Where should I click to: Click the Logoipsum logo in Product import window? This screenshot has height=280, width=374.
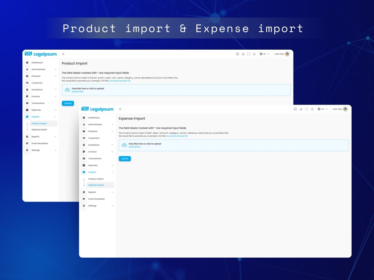click(40, 54)
